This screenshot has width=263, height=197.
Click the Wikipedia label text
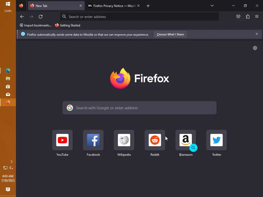pos(124,155)
